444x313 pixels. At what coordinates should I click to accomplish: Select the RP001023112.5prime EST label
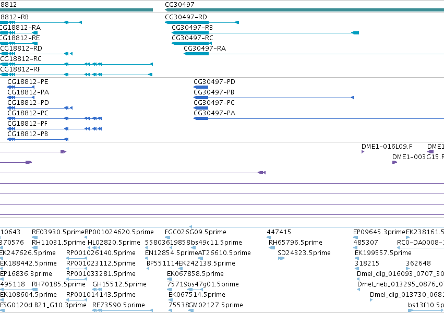click(x=101, y=263)
